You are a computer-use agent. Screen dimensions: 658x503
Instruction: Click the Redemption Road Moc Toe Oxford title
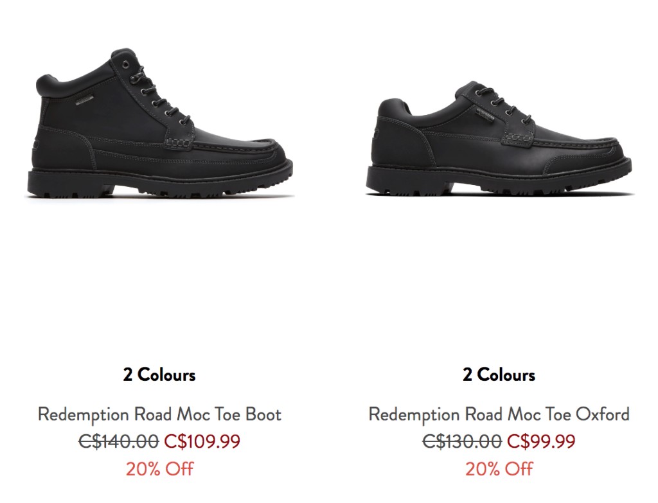pos(499,414)
